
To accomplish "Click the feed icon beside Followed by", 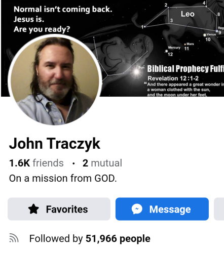I will pos(14,238).
